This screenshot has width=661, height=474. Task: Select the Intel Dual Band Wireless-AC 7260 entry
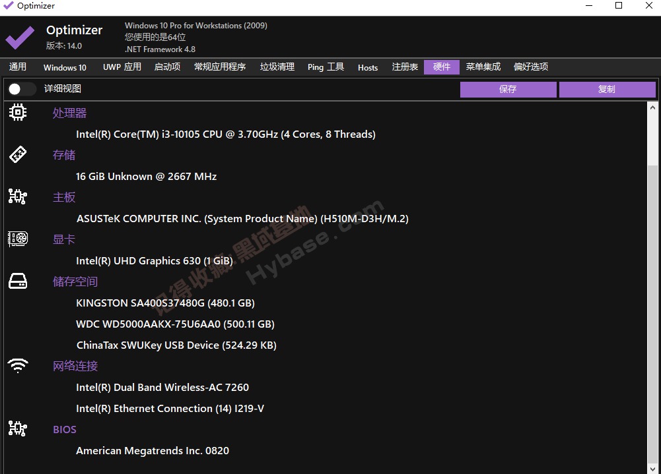pyautogui.click(x=162, y=387)
